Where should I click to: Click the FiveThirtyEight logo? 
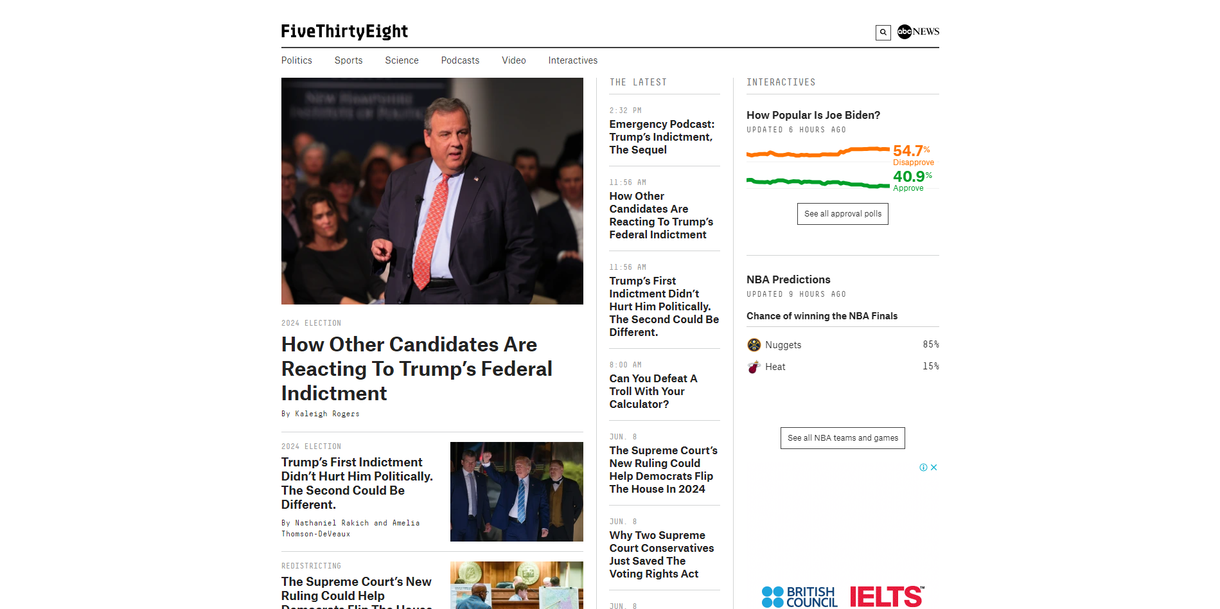click(344, 31)
